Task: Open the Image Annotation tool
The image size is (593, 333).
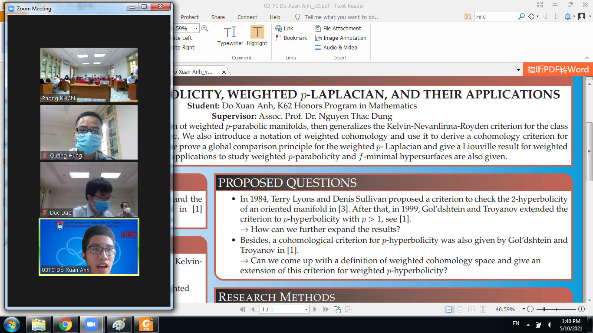Action: pyautogui.click(x=341, y=38)
